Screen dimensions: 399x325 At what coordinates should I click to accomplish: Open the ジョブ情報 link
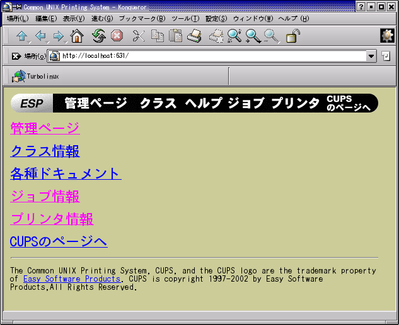45,196
